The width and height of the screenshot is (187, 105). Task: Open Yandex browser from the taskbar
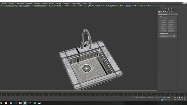point(6,103)
